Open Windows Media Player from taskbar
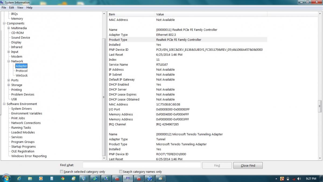The image size is (323, 182). point(41,178)
